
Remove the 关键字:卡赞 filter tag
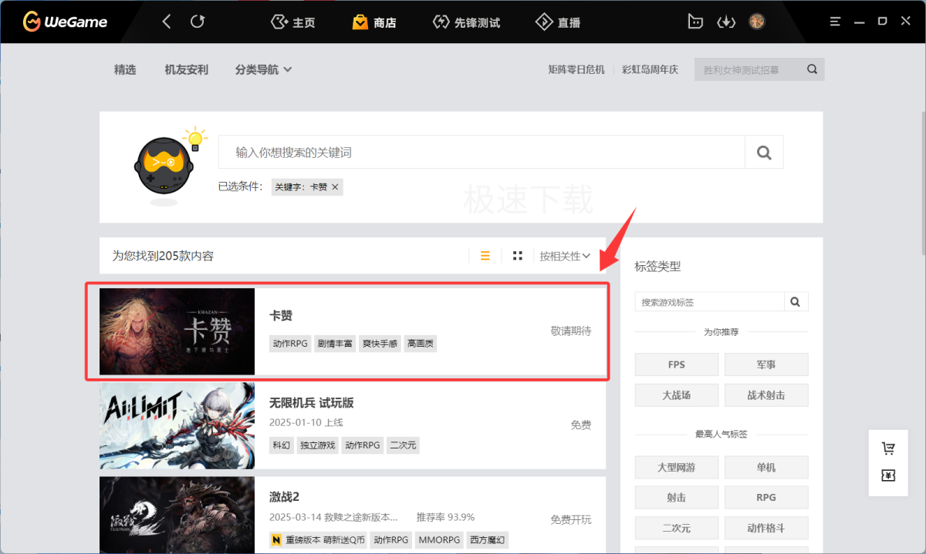point(335,187)
